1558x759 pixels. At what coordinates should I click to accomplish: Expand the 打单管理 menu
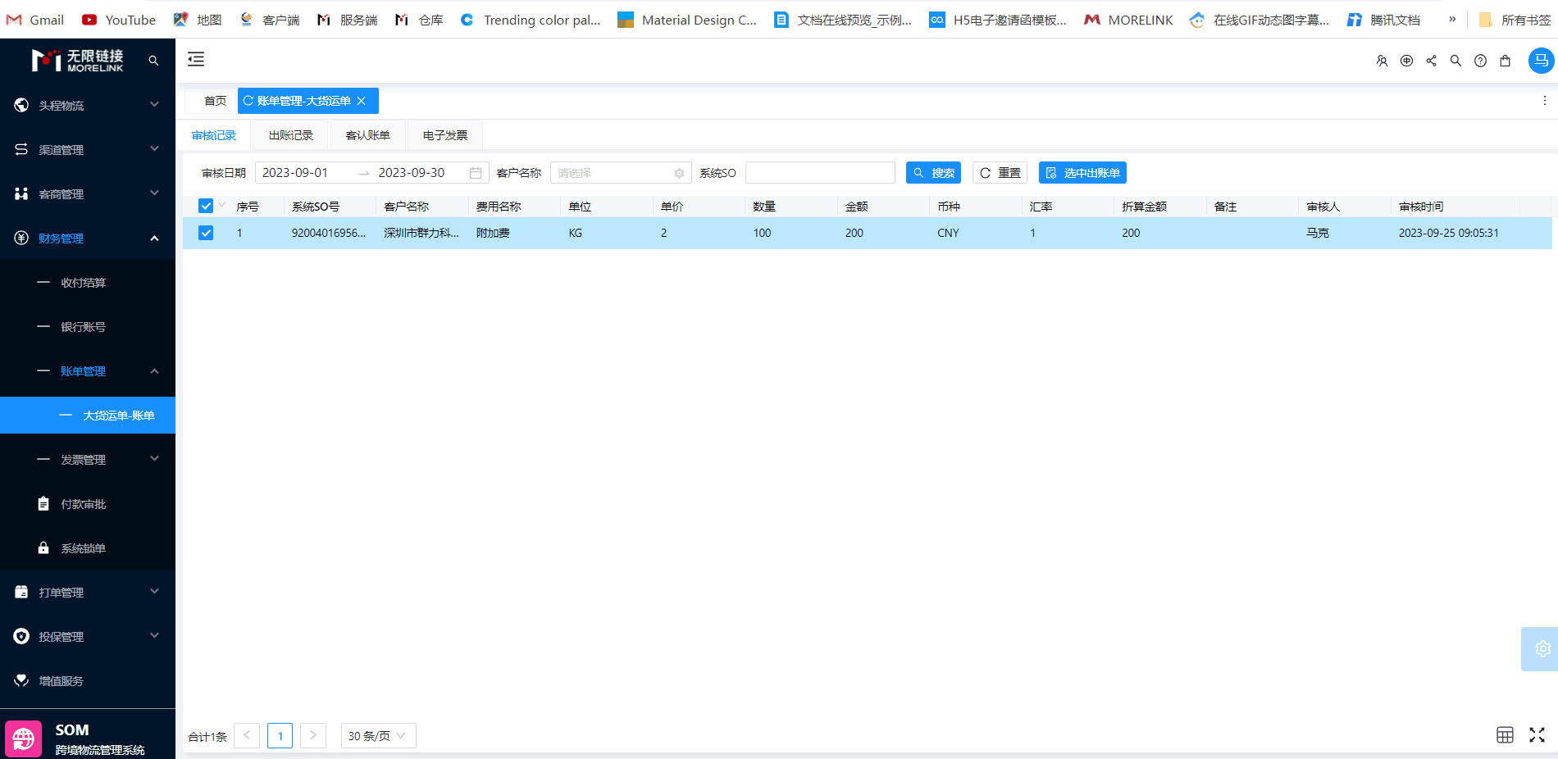[88, 593]
